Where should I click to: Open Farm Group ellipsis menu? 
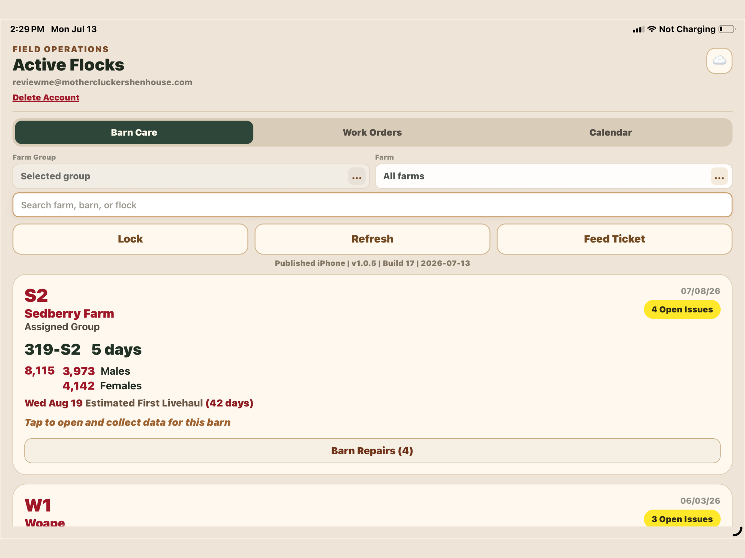click(357, 176)
